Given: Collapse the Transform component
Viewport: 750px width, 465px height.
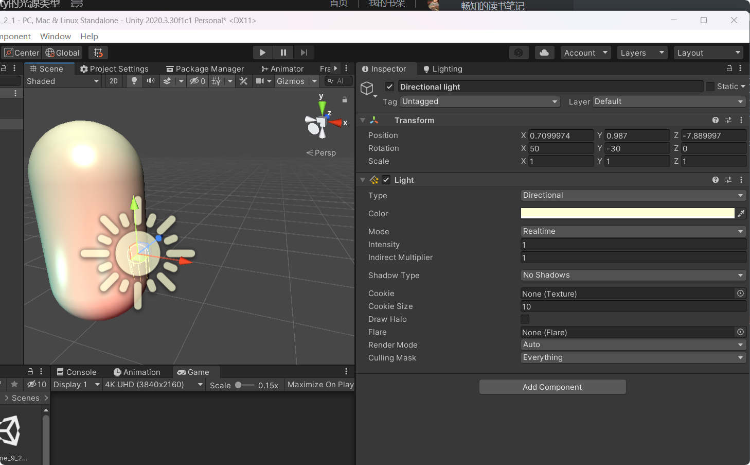Looking at the screenshot, I should 363,120.
